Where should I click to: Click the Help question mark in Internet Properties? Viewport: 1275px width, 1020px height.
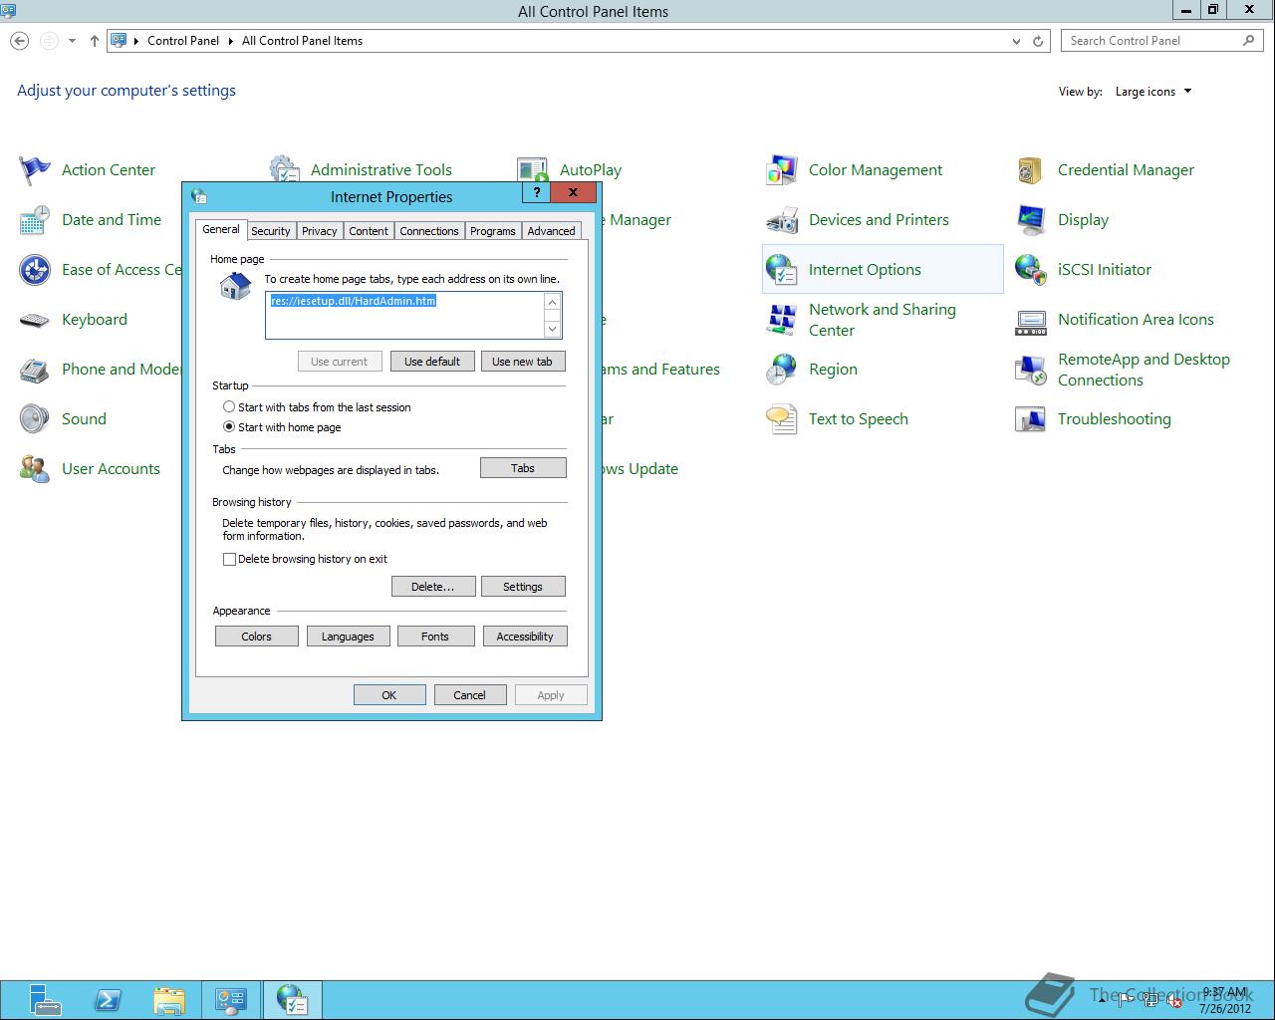pos(537,192)
